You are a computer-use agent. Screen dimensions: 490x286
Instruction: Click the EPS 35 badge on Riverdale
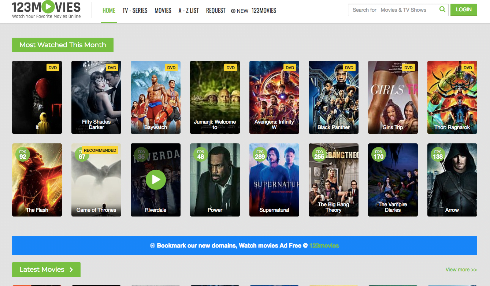(141, 154)
